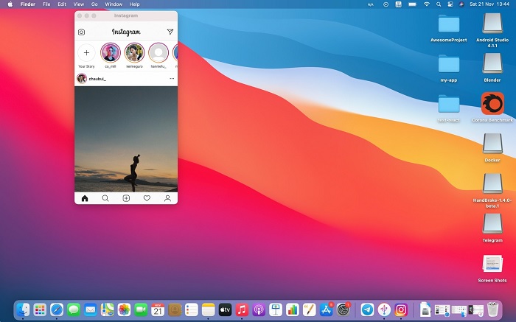Image resolution: width=516 pixels, height=322 pixels.
Task: Open Finder from the Dock
Action: 23,309
